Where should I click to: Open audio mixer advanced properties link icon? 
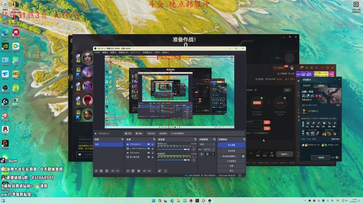tap(160, 171)
